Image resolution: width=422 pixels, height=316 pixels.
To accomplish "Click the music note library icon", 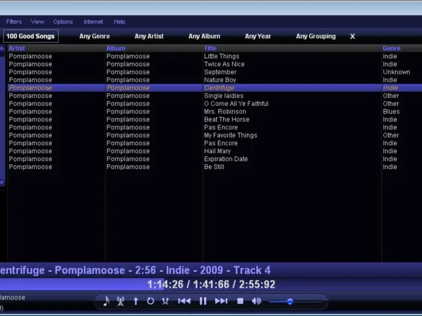I will click(x=107, y=301).
